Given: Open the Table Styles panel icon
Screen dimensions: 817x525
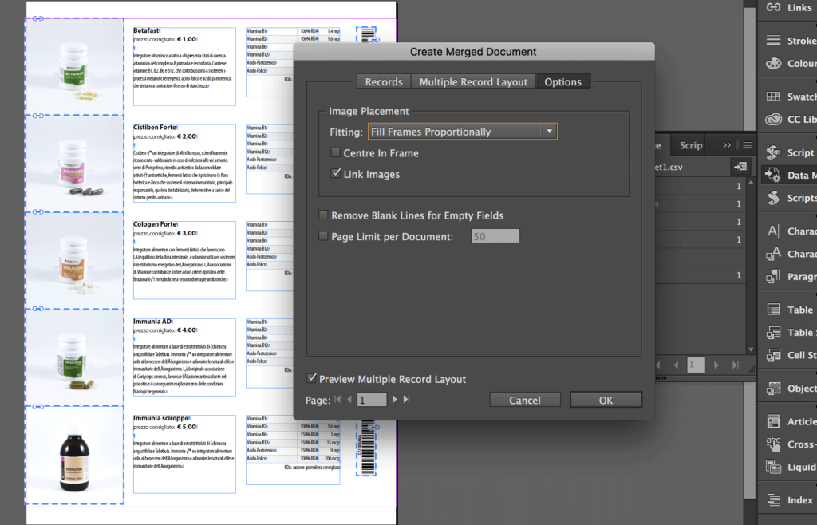Looking at the screenshot, I should tap(773, 332).
